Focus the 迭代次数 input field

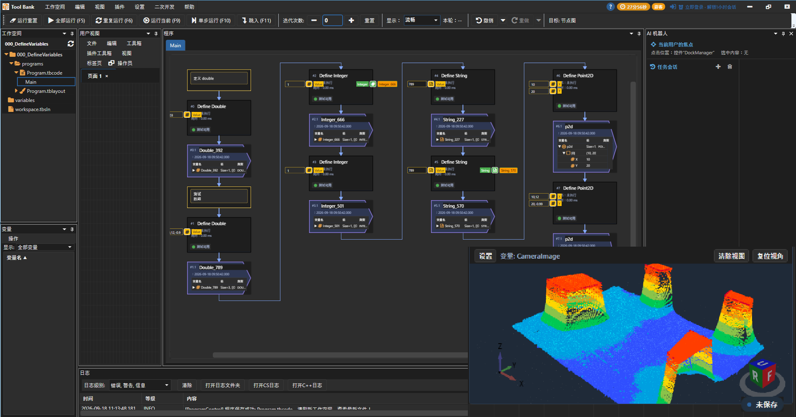point(332,20)
